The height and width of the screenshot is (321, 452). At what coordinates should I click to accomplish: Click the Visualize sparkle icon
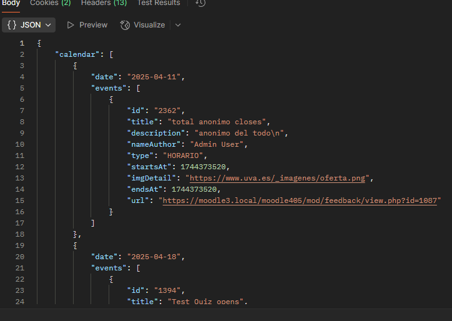click(x=125, y=25)
